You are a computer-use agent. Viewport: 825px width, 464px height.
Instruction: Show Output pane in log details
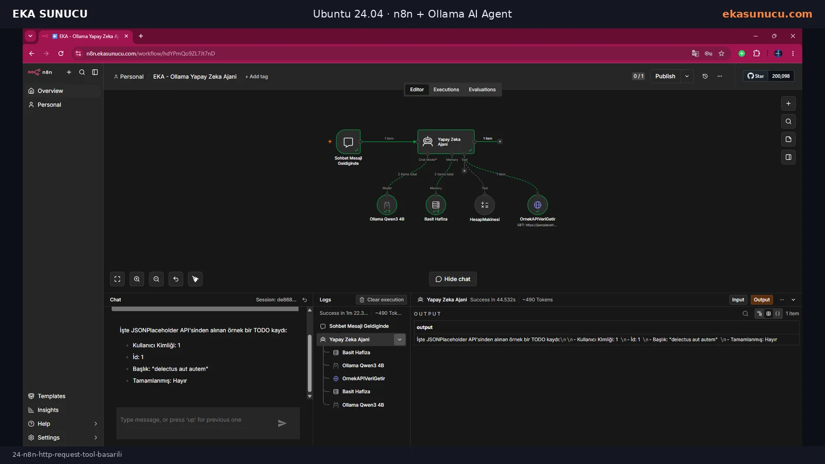pos(762,300)
